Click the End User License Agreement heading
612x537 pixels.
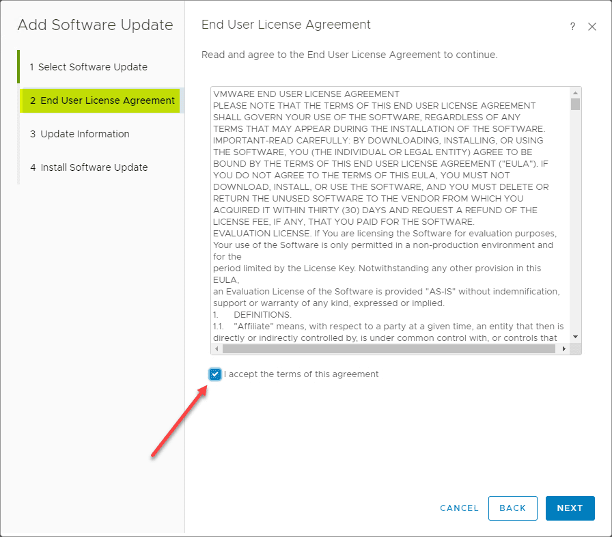[286, 25]
